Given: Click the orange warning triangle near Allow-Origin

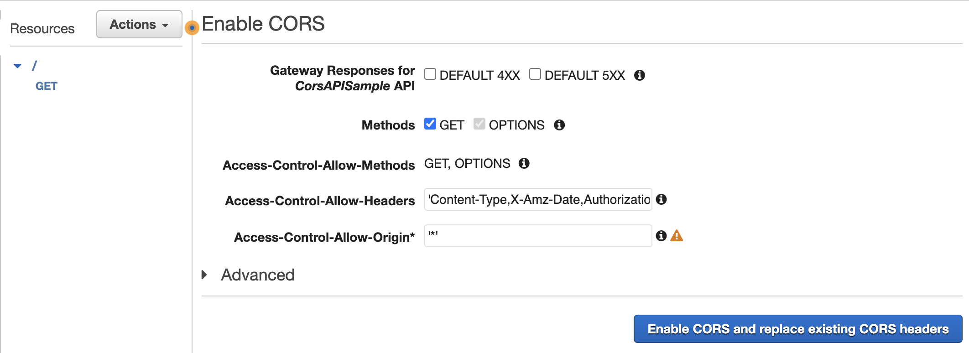Looking at the screenshot, I should pos(677,236).
